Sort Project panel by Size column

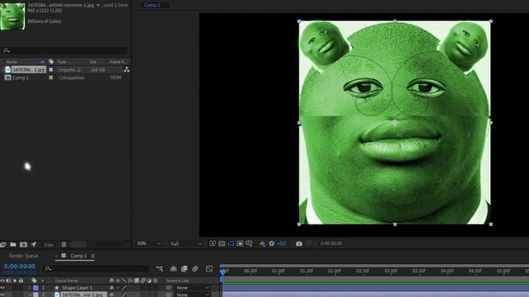(x=93, y=62)
